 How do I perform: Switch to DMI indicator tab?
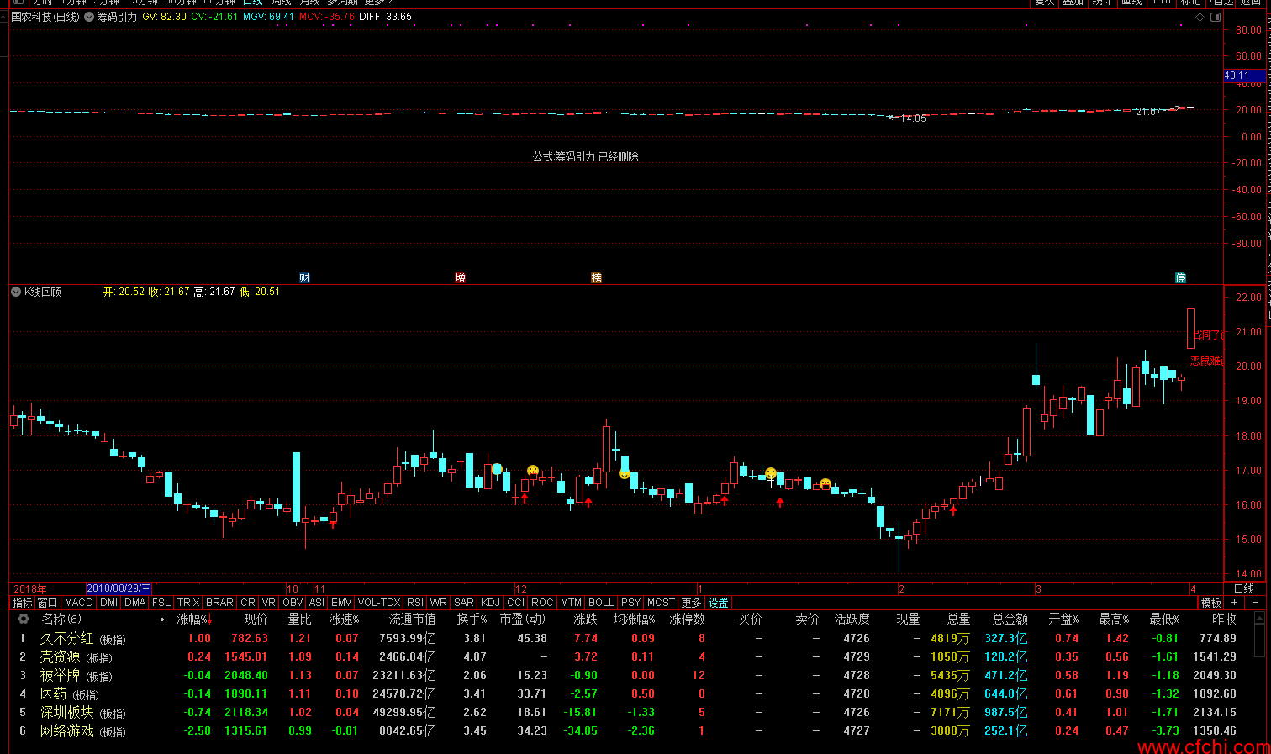coord(109,603)
